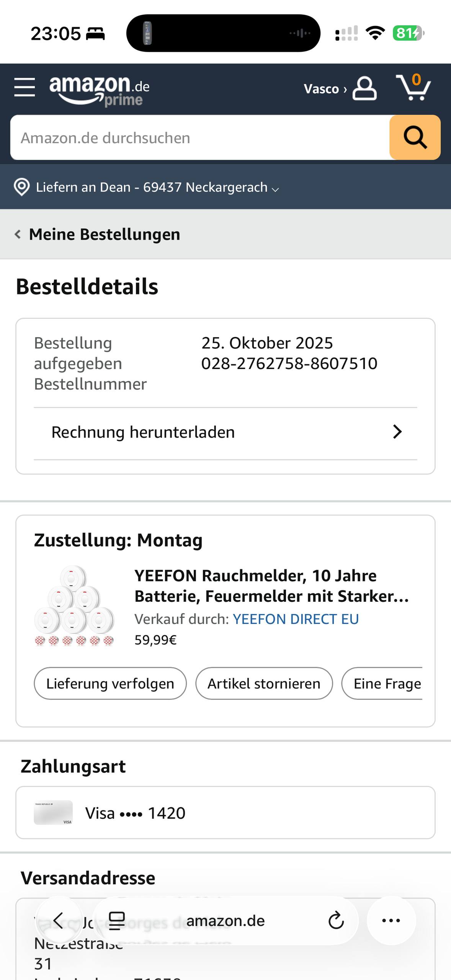Go back to Meine Bestellungen

click(98, 234)
